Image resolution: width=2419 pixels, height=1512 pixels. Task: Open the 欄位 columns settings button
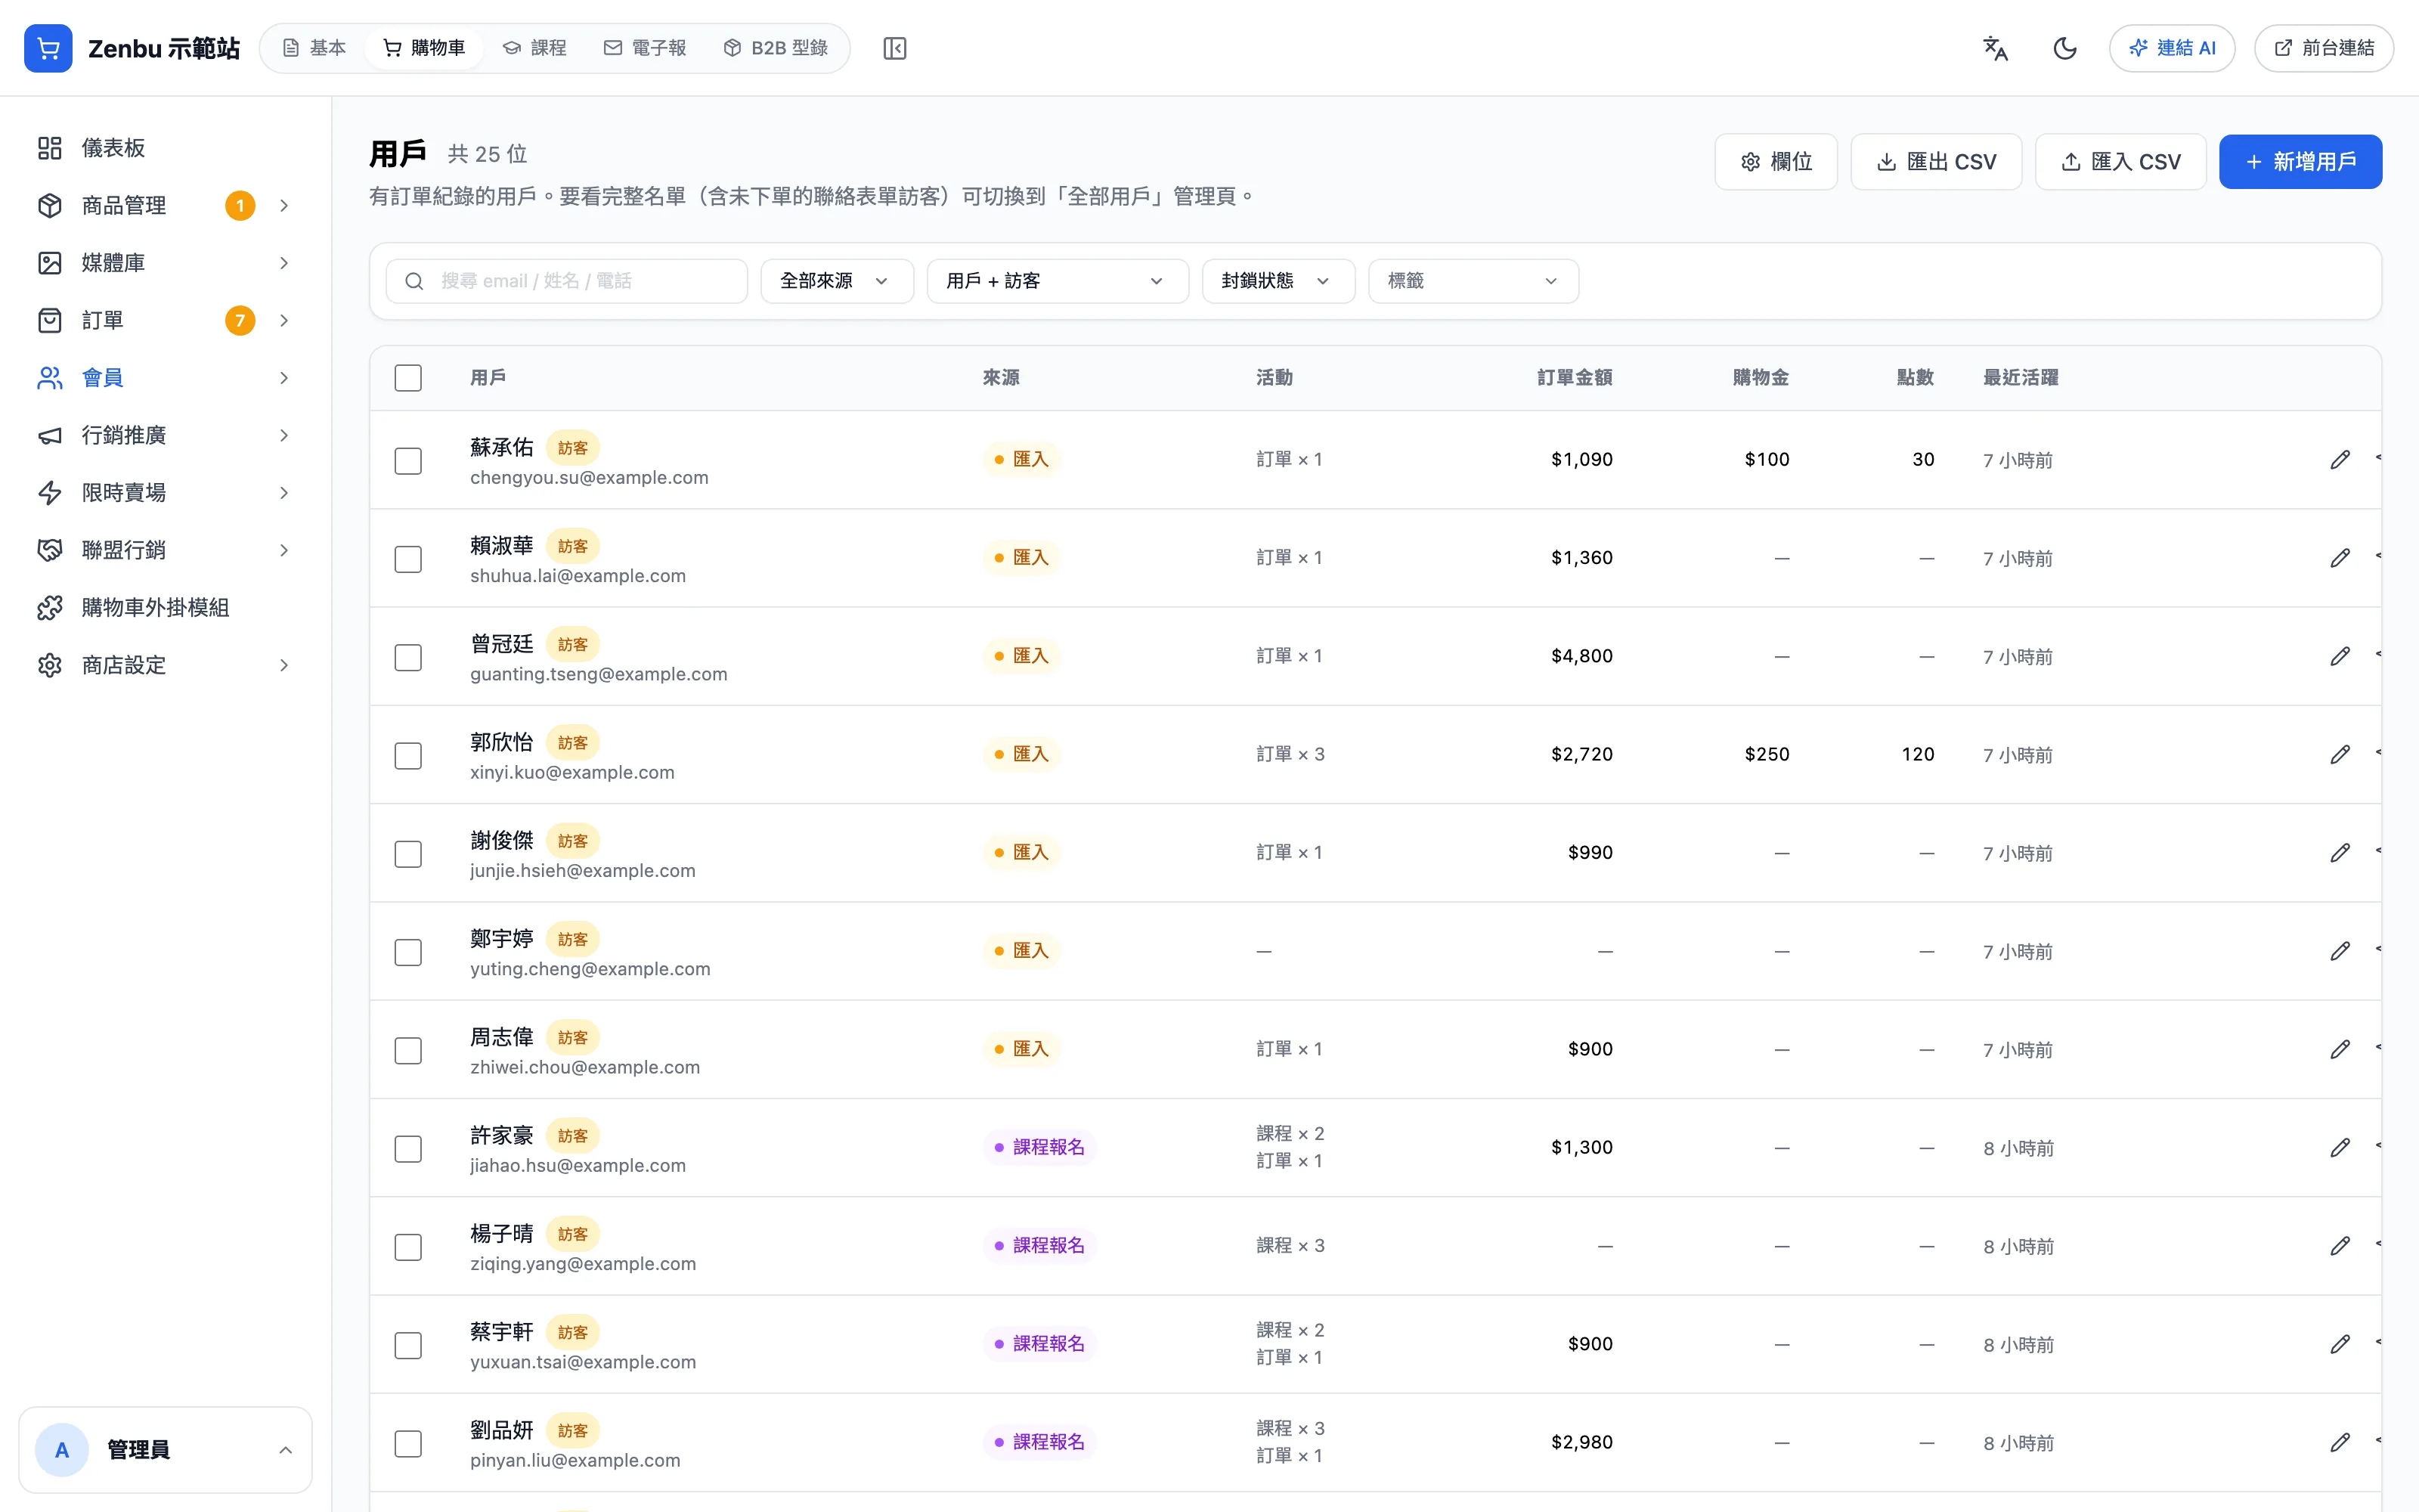[1776, 162]
